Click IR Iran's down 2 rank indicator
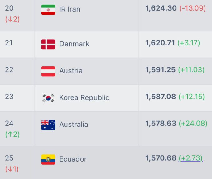Viewport: 212px width, 179px height. (12, 19)
